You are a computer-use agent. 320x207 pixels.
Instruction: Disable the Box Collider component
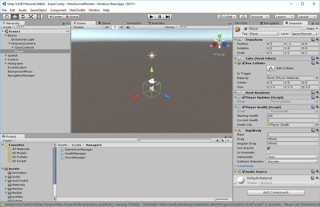(x=243, y=63)
